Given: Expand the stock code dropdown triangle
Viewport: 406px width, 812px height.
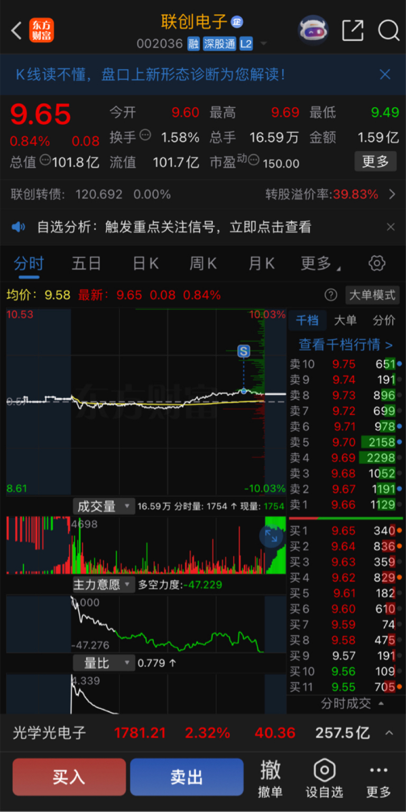Looking at the screenshot, I should 263,44.
